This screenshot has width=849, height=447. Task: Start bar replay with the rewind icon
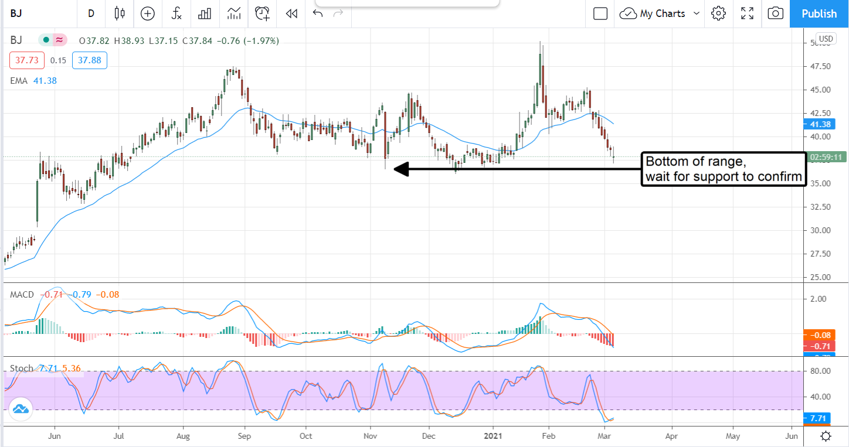point(291,13)
